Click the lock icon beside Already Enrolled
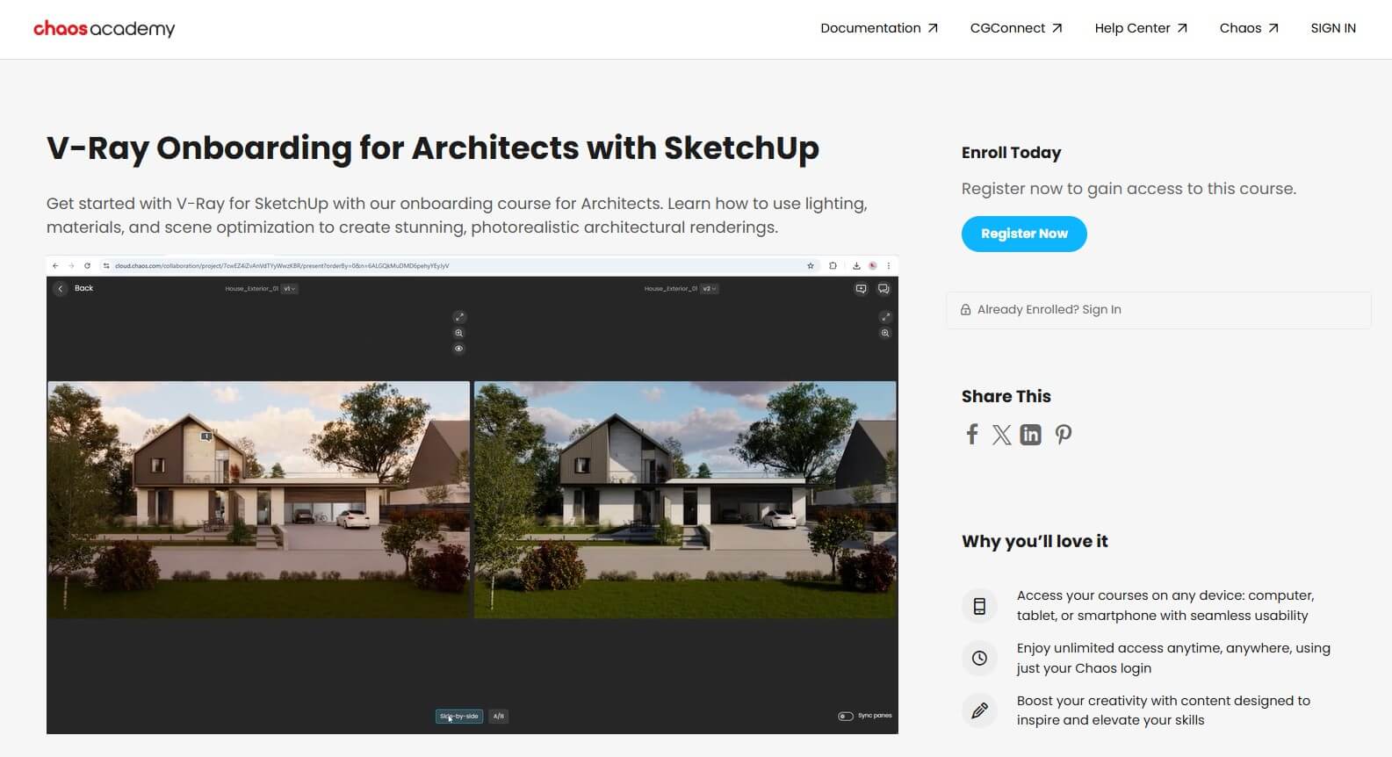Viewport: 1392px width, 757px height. tap(965, 310)
